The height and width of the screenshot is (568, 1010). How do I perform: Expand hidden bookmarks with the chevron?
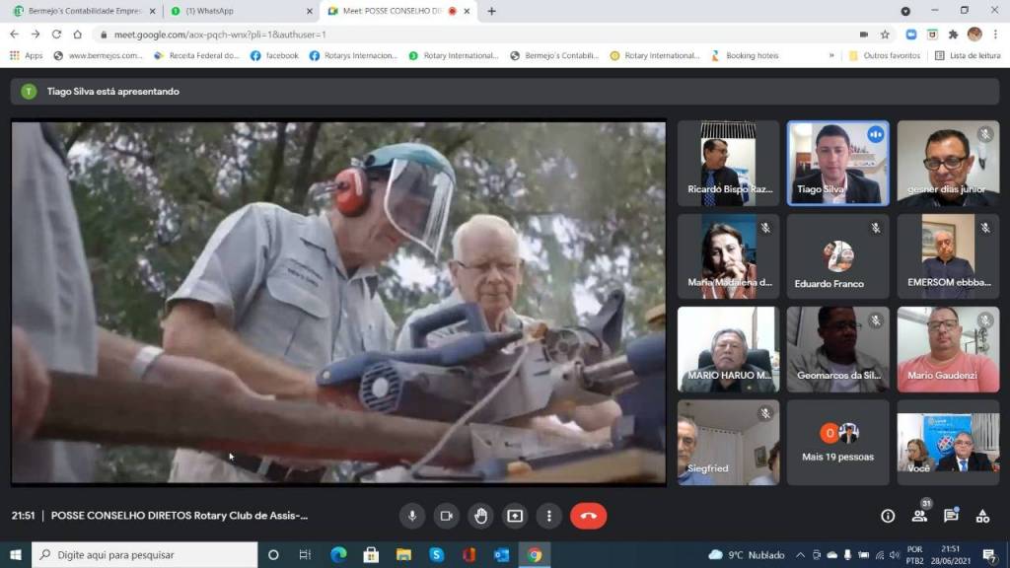click(x=831, y=55)
